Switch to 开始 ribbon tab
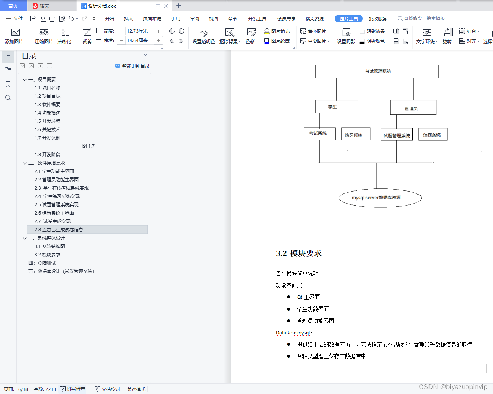The image size is (493, 394). coord(110,19)
